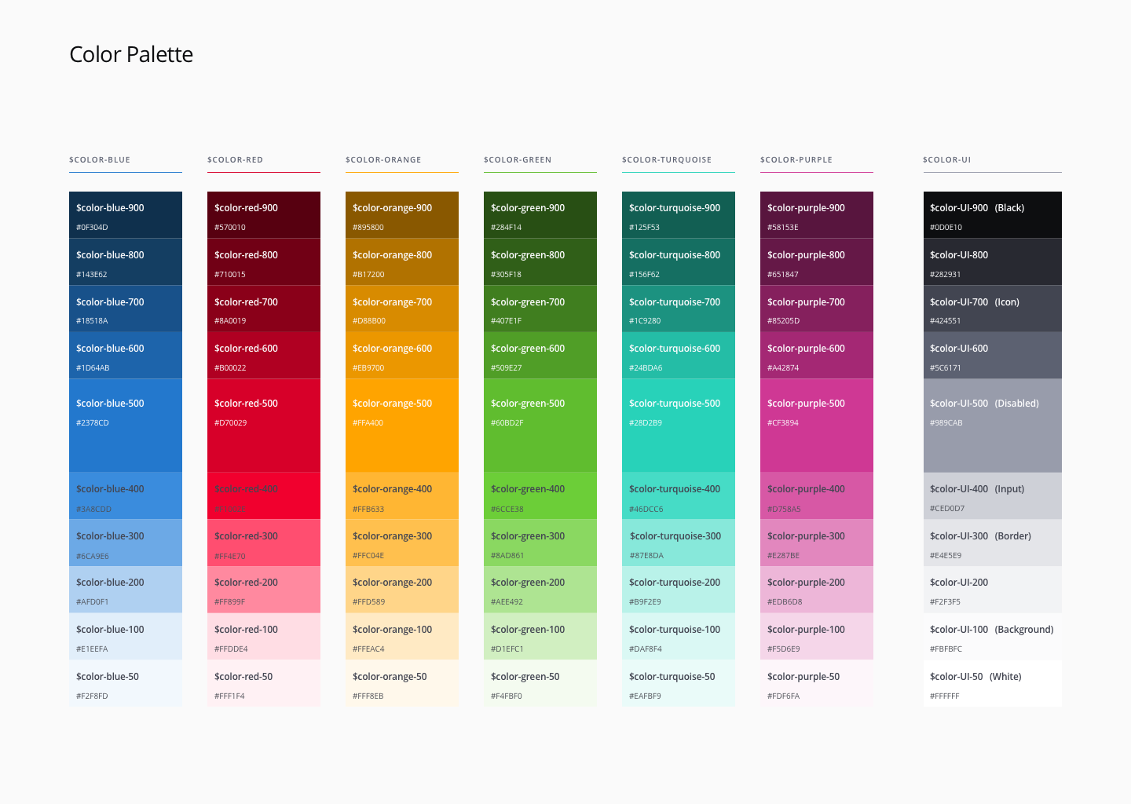The height and width of the screenshot is (804, 1131).
Task: Click the $COLOR-RED column heading
Action: coord(235,159)
